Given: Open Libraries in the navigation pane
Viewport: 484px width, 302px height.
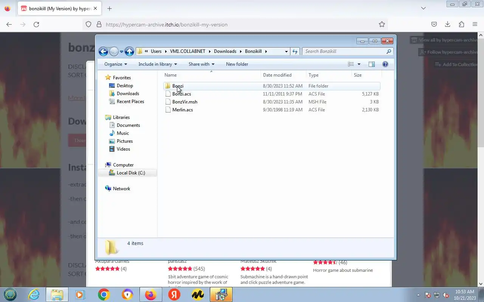Looking at the screenshot, I should pyautogui.click(x=121, y=117).
